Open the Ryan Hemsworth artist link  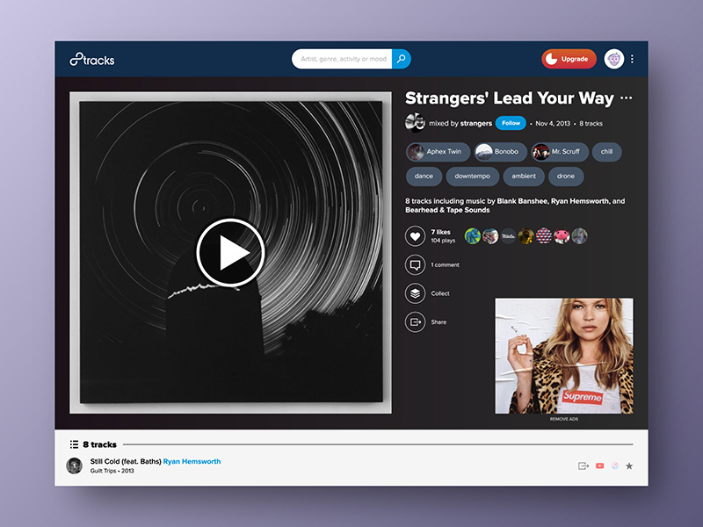pyautogui.click(x=192, y=461)
